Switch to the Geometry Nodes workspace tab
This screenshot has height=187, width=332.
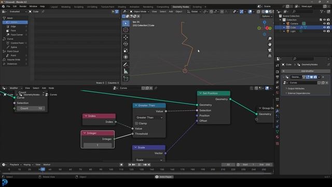[x=181, y=7]
